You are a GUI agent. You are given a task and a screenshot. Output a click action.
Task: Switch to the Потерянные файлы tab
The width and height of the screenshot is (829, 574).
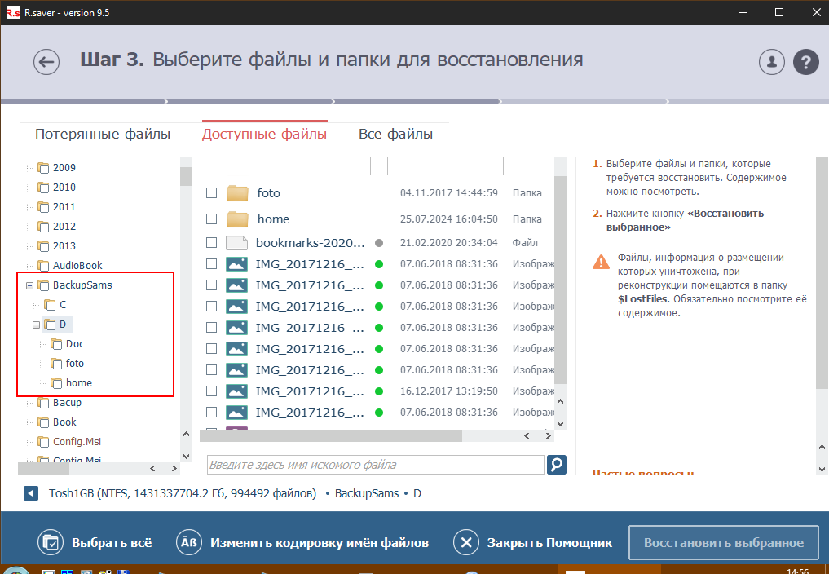point(103,135)
